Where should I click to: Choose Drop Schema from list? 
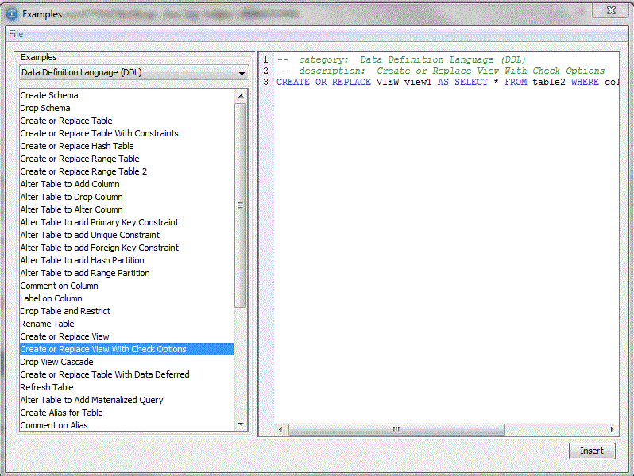pos(45,108)
